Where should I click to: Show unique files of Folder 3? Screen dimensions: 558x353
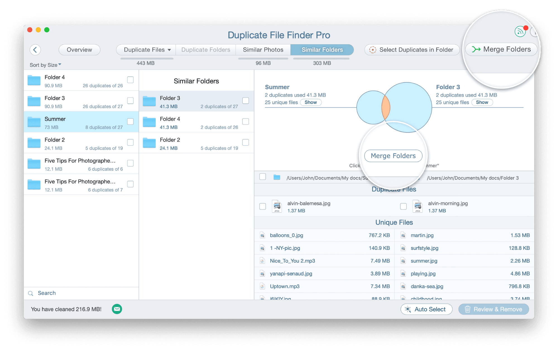click(x=482, y=102)
